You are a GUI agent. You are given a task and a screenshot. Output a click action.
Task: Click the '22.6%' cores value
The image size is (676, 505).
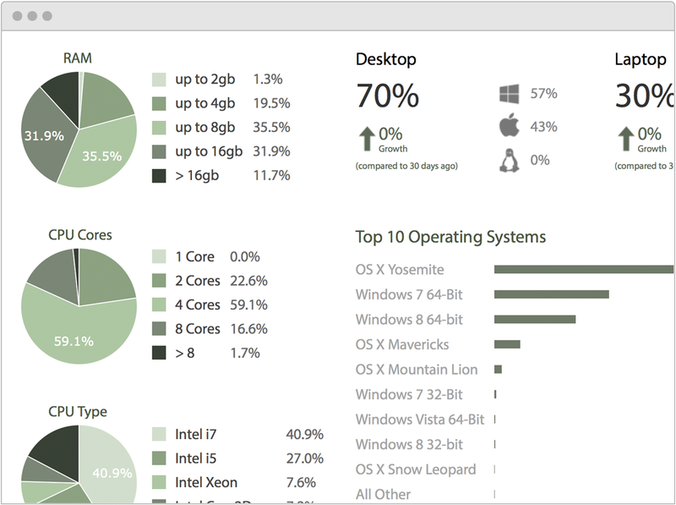(x=248, y=281)
